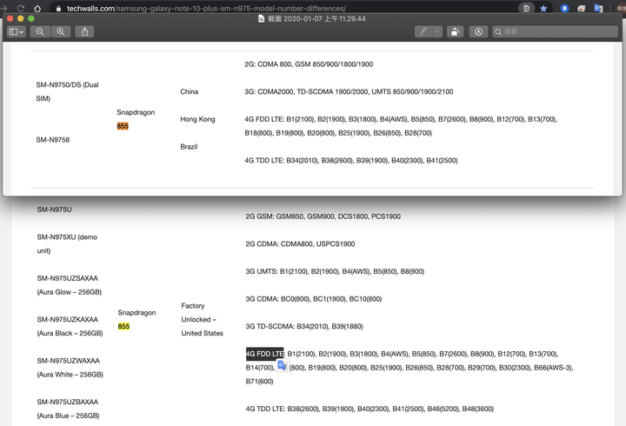Click '4G TDD LTE: B38(2600)' line in browser
The image size is (626, 426).
pyautogui.click(x=370, y=409)
